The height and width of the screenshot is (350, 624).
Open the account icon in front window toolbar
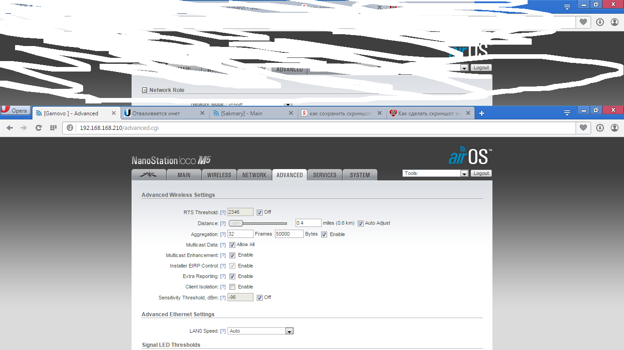tap(615, 128)
